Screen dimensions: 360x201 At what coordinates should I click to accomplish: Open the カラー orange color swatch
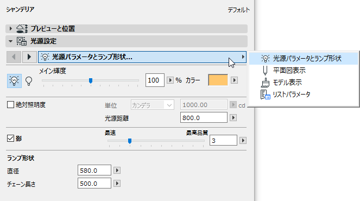click(218, 80)
